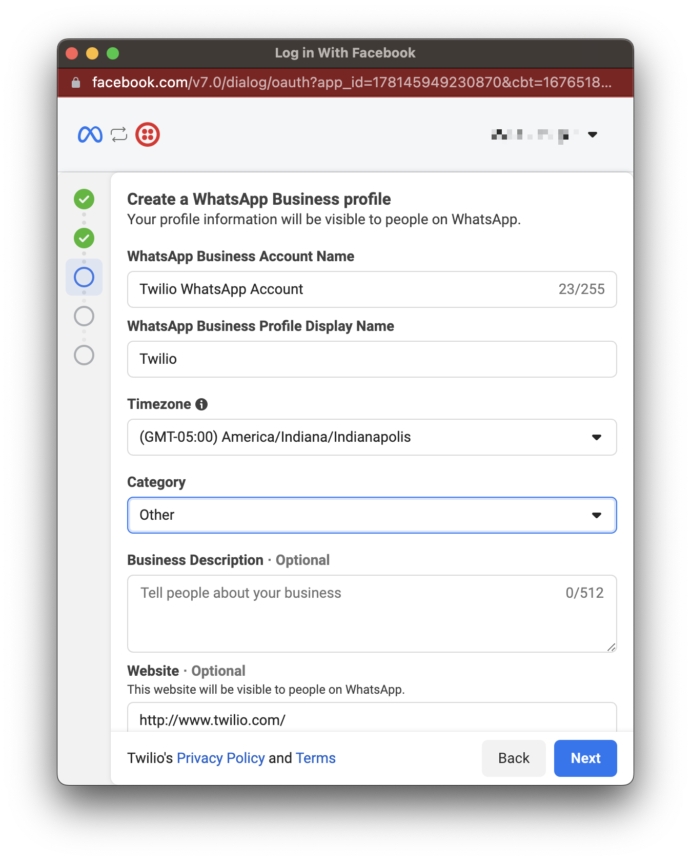691x861 pixels.
Task: Select the fifth step circle in sidebar
Action: 84,355
